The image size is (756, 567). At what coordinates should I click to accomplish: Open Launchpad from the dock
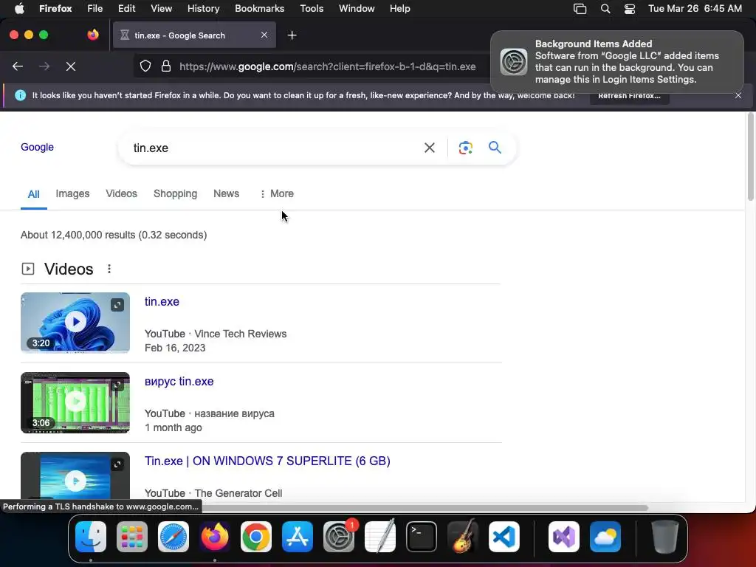[132, 537]
